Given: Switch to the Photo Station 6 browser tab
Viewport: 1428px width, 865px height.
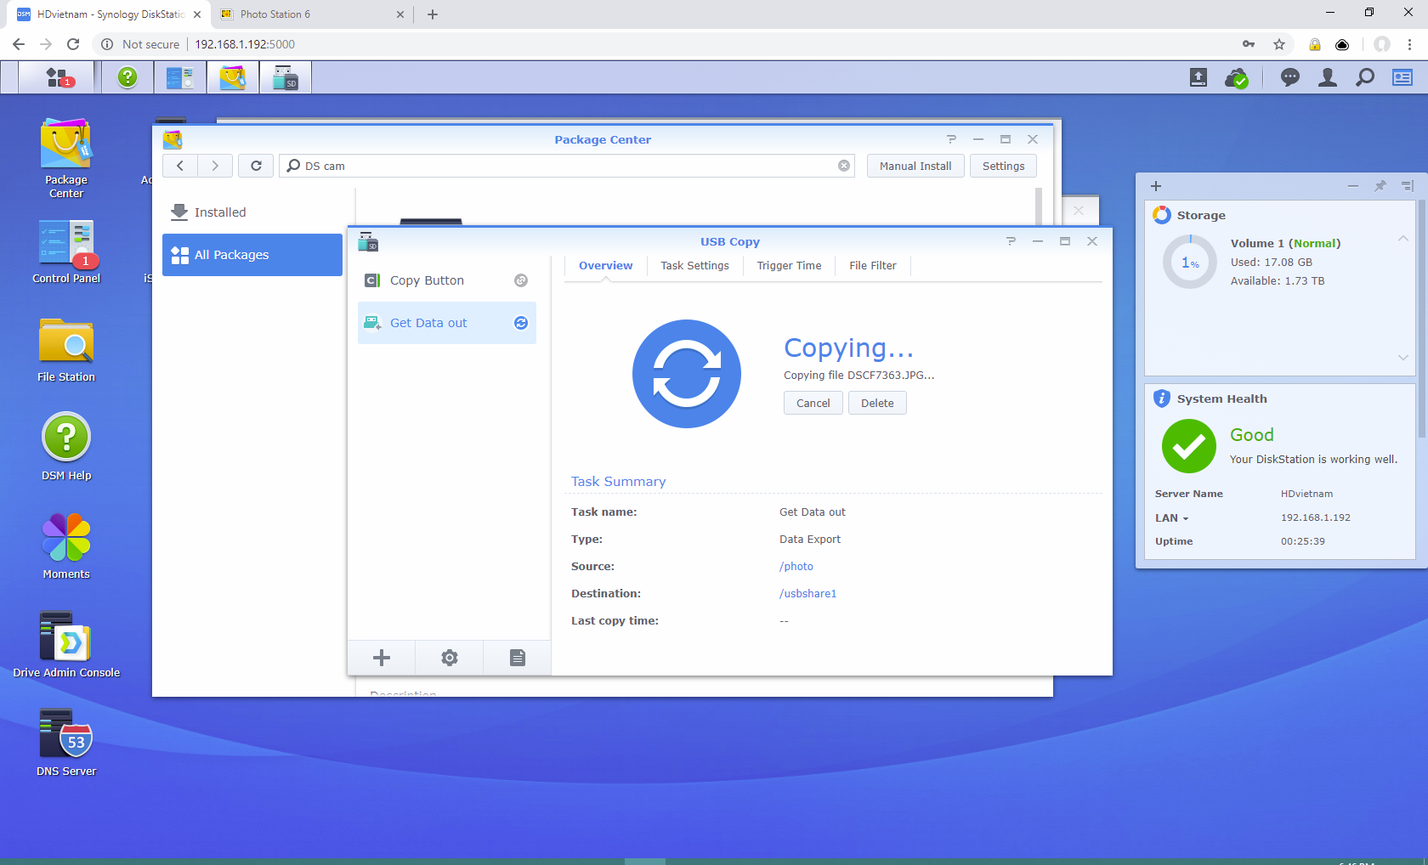Looking at the screenshot, I should [310, 14].
